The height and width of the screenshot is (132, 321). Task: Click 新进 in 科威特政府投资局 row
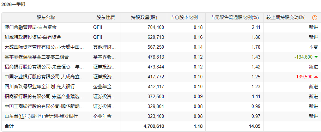[x=314, y=37]
